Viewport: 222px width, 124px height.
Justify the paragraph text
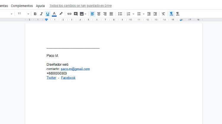tap(111, 14)
